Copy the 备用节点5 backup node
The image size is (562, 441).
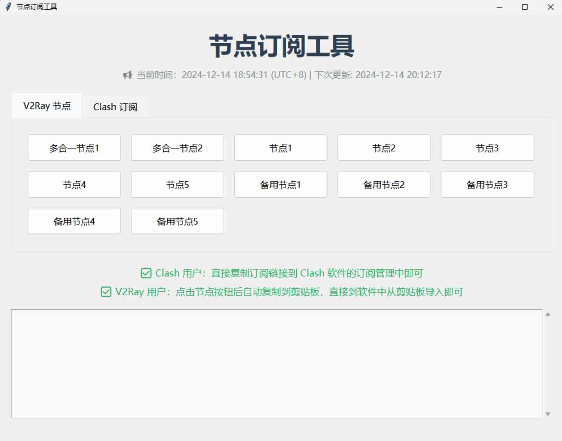tap(178, 221)
